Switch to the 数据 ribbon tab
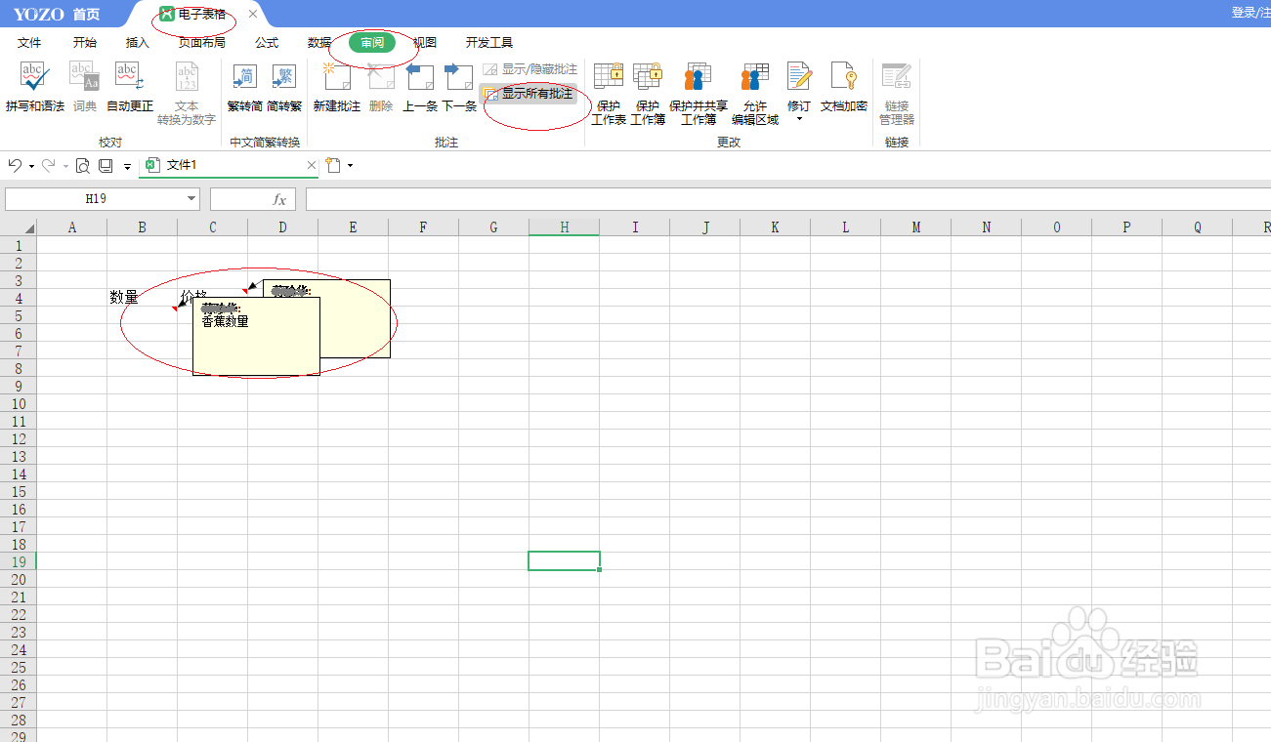Viewport: 1271px width, 742px height. point(319,43)
